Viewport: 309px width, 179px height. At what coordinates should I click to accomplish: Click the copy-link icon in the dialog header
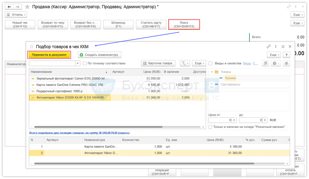click(269, 47)
